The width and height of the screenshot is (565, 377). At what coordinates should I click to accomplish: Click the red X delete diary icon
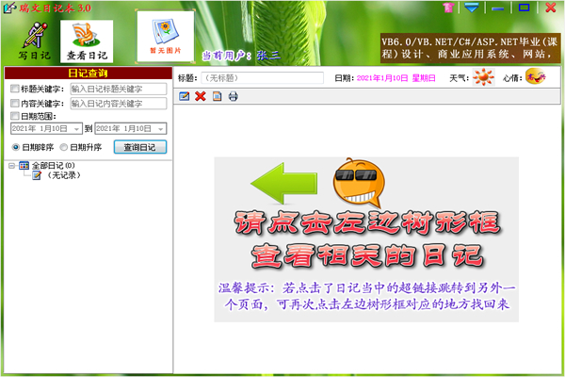pyautogui.click(x=201, y=96)
